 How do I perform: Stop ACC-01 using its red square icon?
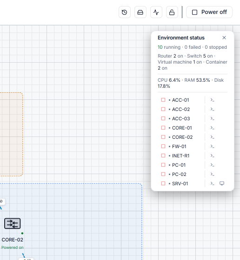pos(163,100)
